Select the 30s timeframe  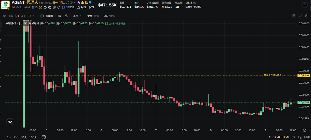click(x=4, y=16)
